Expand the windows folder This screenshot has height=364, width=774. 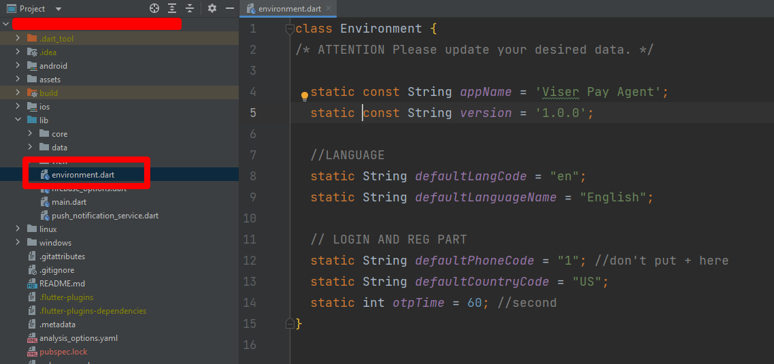pyautogui.click(x=18, y=243)
